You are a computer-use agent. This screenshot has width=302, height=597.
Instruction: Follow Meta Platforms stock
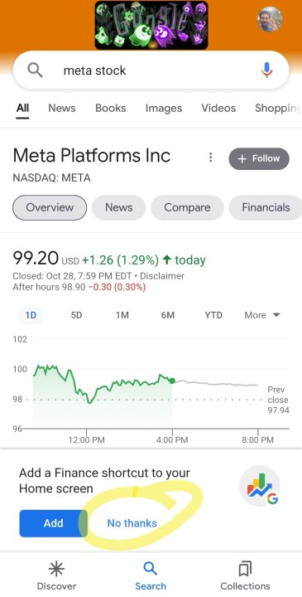(x=259, y=158)
